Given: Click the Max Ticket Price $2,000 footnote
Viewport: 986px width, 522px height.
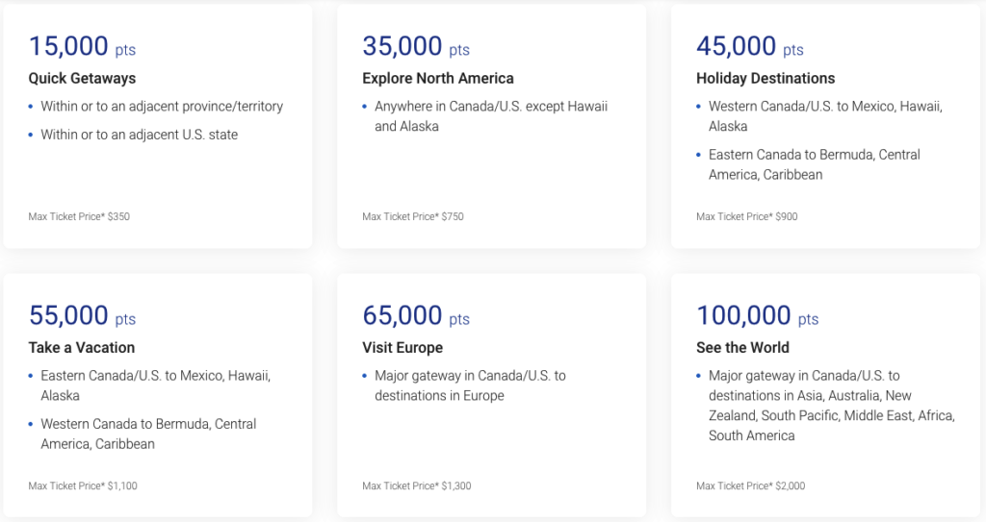Looking at the screenshot, I should [x=751, y=485].
